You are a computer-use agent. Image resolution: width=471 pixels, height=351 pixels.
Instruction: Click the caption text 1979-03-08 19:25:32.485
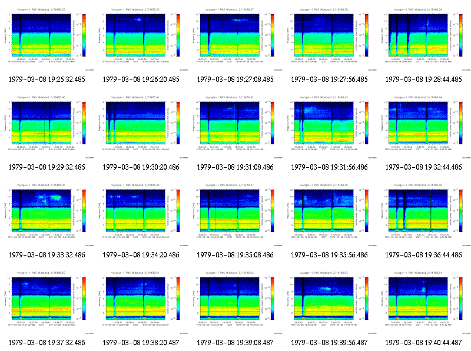[47, 80]
